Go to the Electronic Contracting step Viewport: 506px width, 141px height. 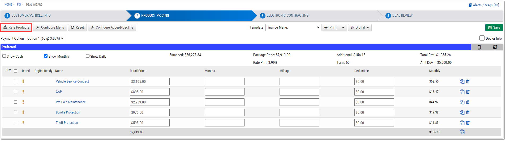tap(288, 16)
